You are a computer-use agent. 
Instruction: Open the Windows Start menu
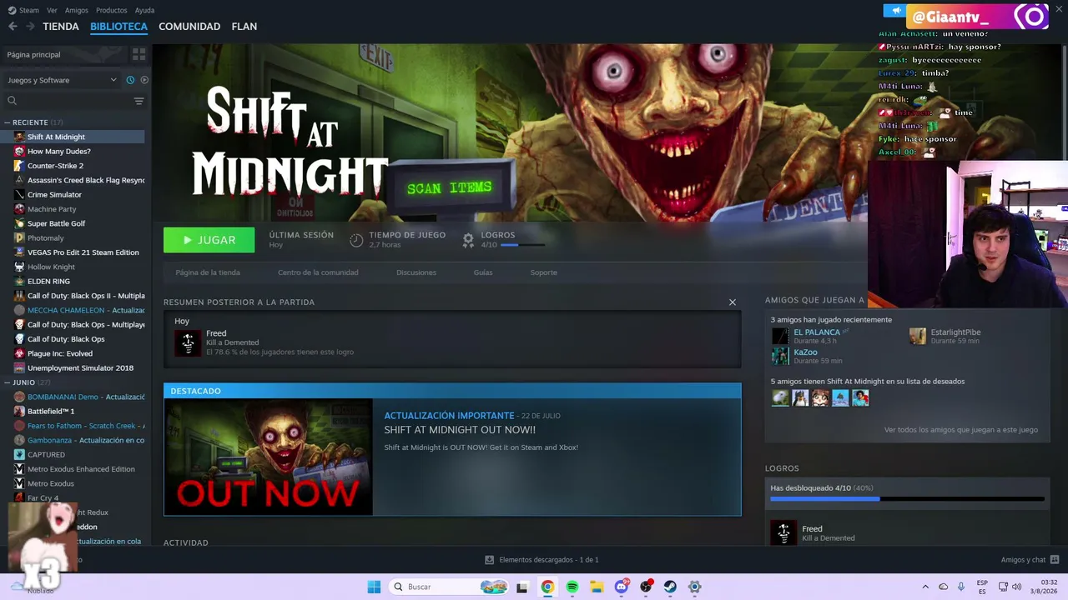pos(374,587)
